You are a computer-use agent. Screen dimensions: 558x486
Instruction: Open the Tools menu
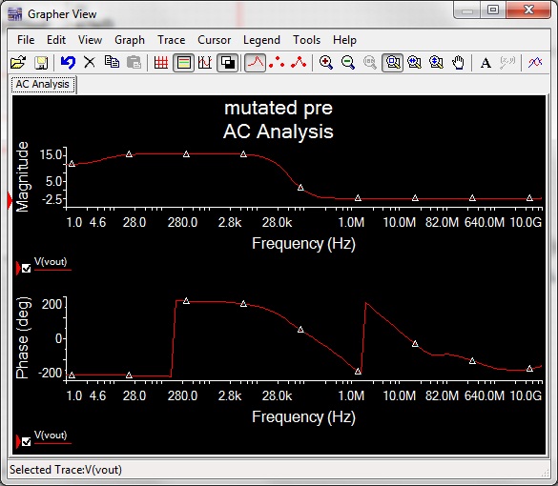point(306,40)
